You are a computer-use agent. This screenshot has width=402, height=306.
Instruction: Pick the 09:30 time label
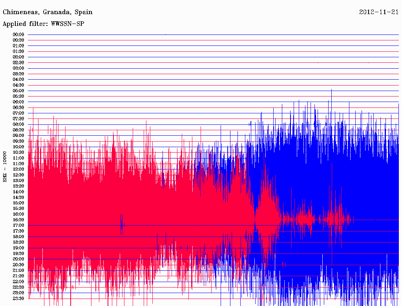tap(18, 141)
